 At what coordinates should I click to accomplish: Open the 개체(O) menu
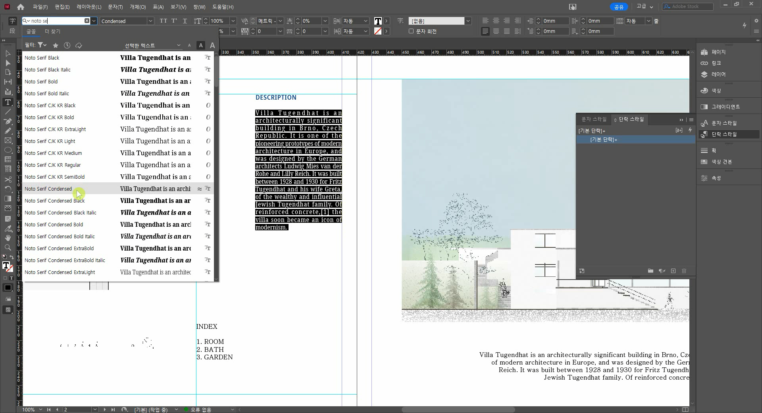click(x=138, y=7)
